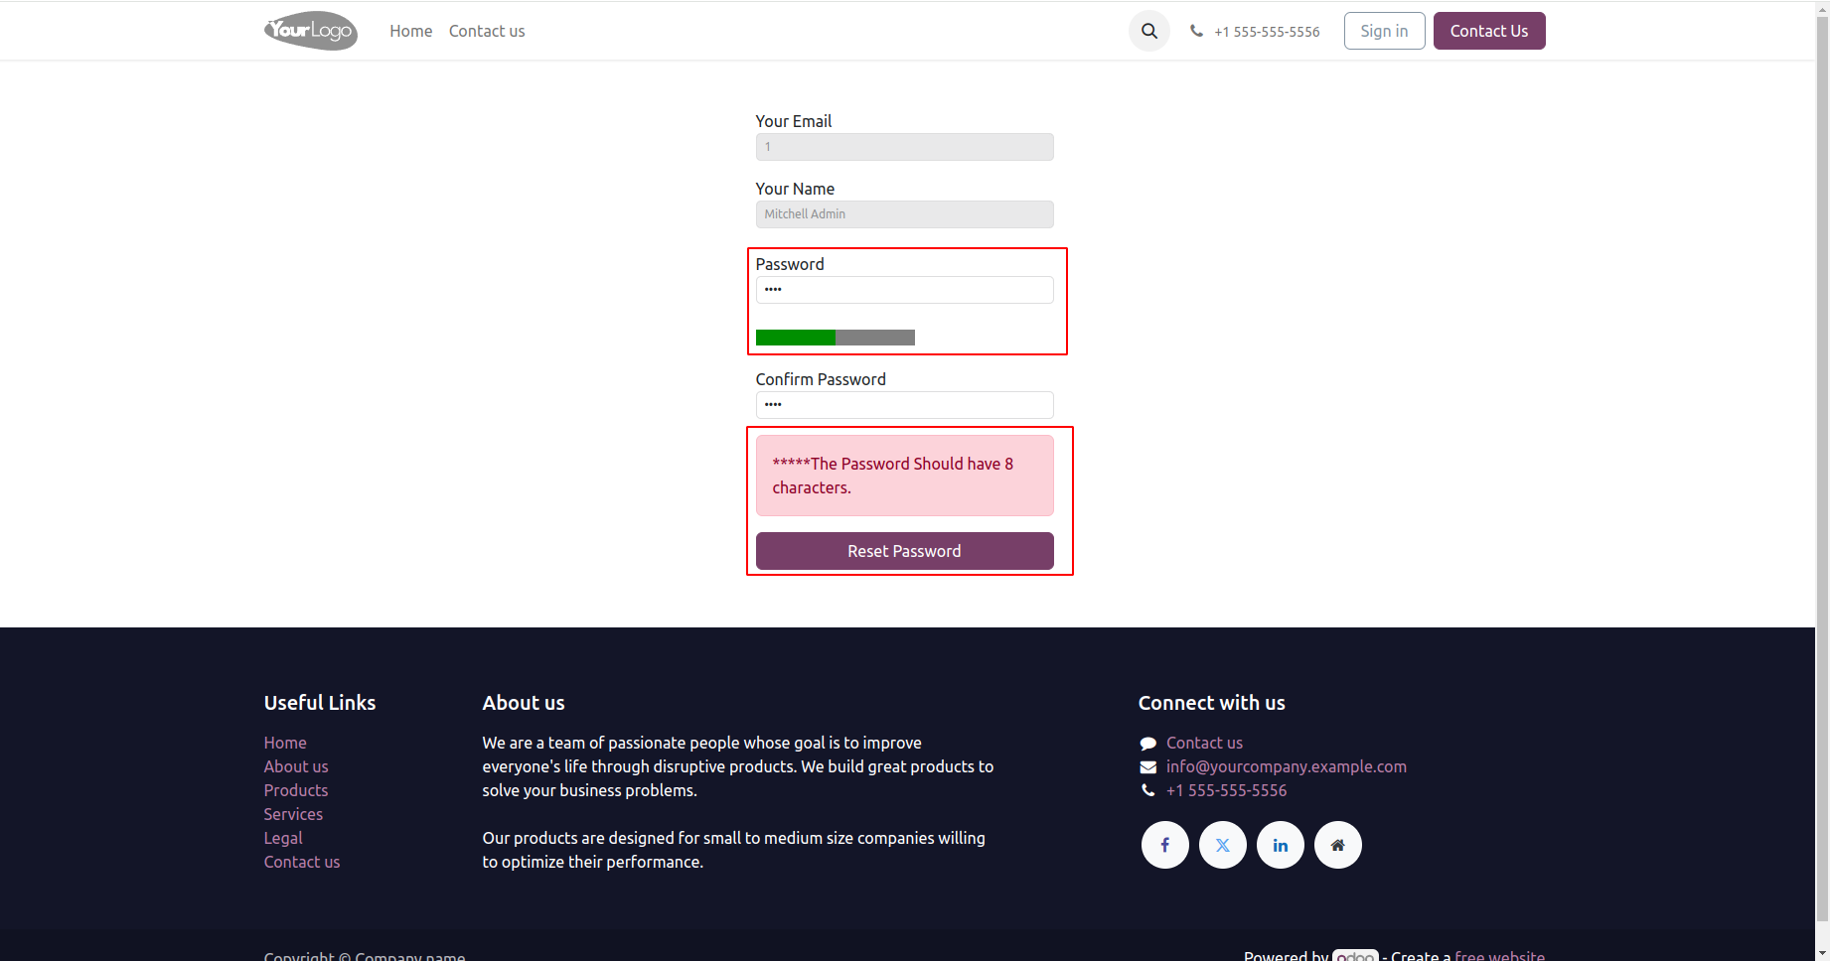Click the header phone number icon

pyautogui.click(x=1196, y=31)
